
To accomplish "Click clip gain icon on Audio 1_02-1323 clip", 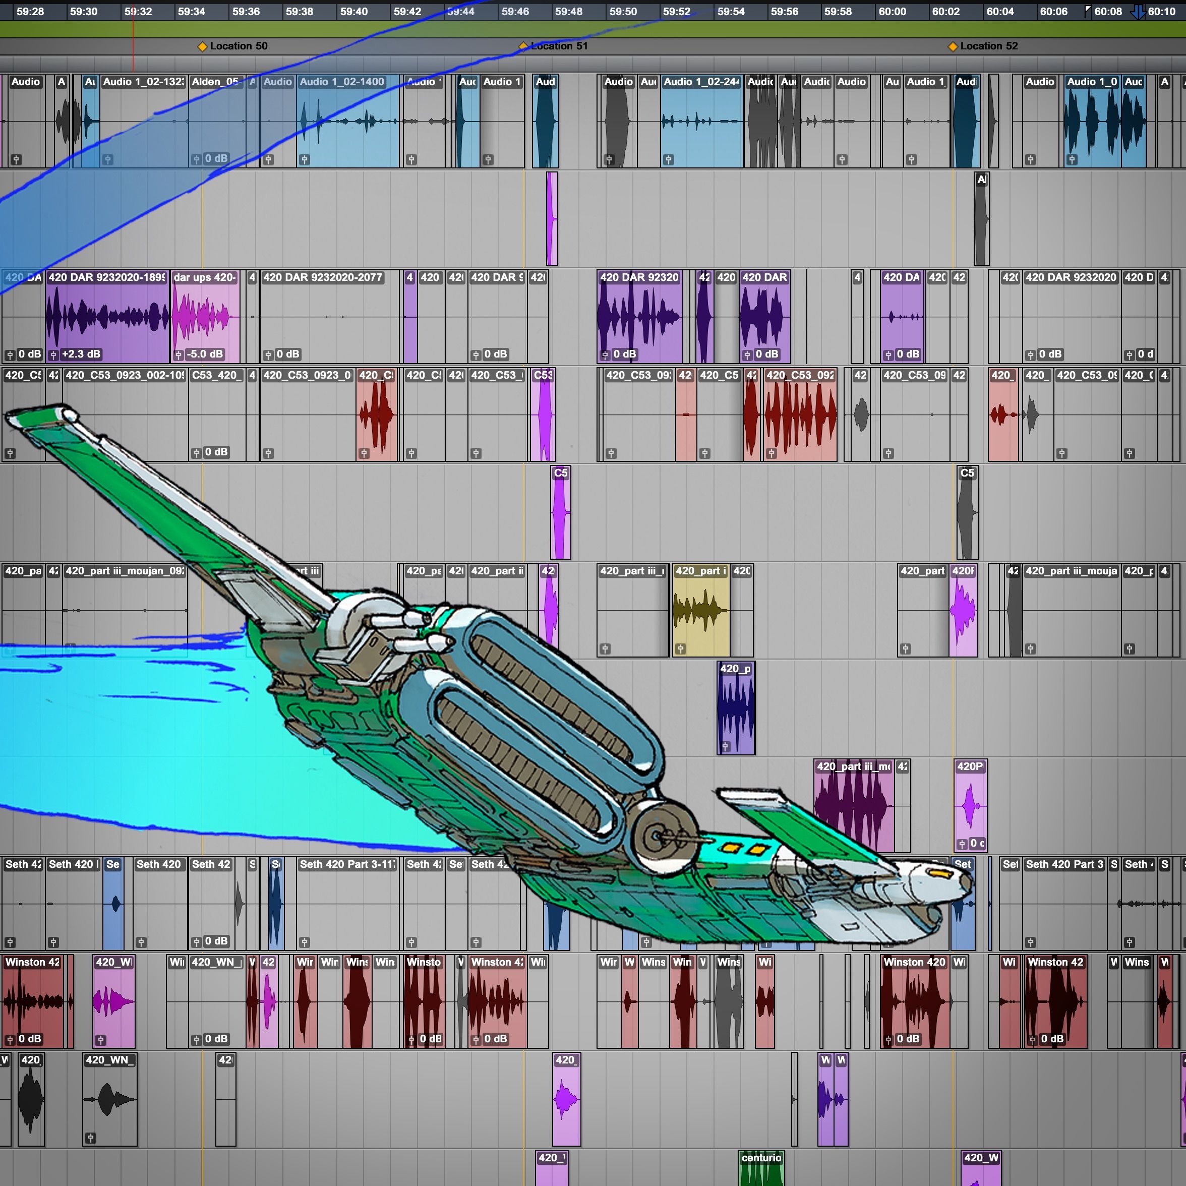I will (107, 160).
